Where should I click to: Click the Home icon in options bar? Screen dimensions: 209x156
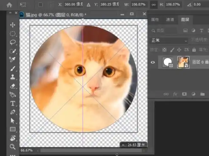point(9,5)
